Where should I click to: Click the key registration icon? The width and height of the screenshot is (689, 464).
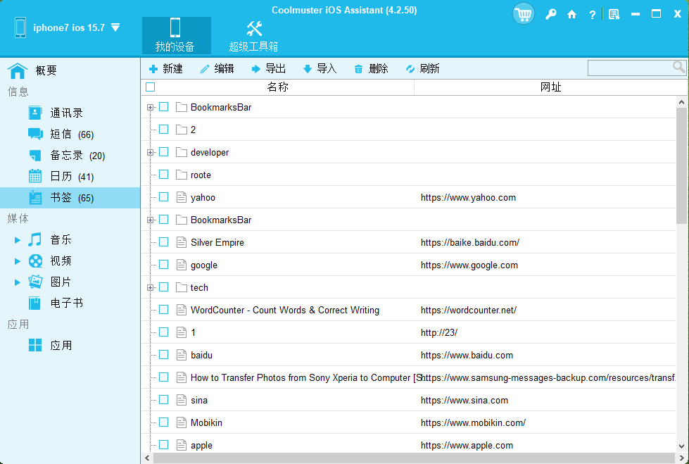[x=550, y=15]
